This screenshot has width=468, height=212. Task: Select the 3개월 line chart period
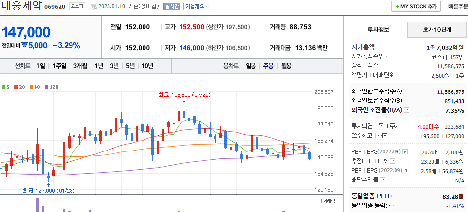(x=80, y=66)
